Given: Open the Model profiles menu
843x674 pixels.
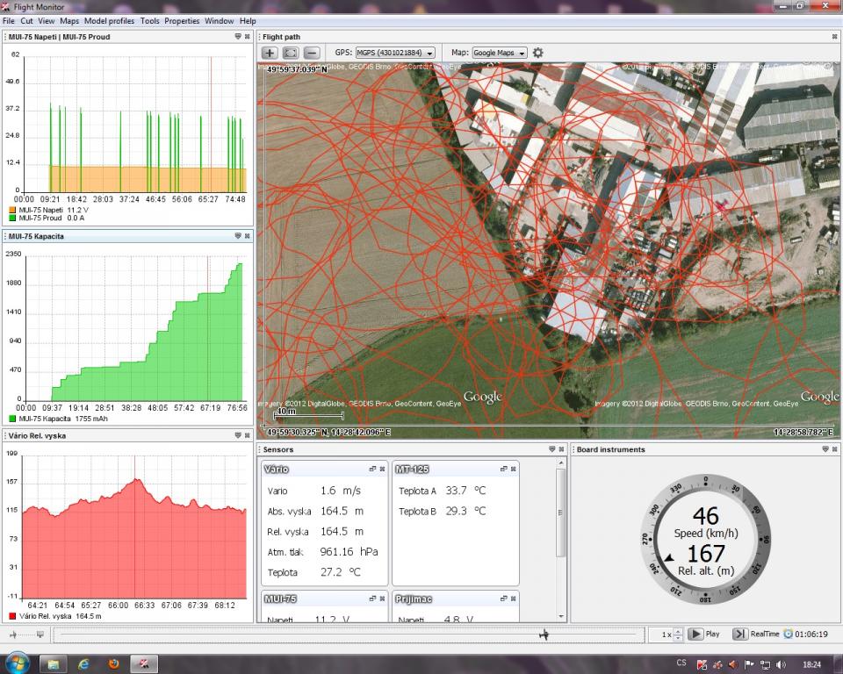Looking at the screenshot, I should click(109, 20).
